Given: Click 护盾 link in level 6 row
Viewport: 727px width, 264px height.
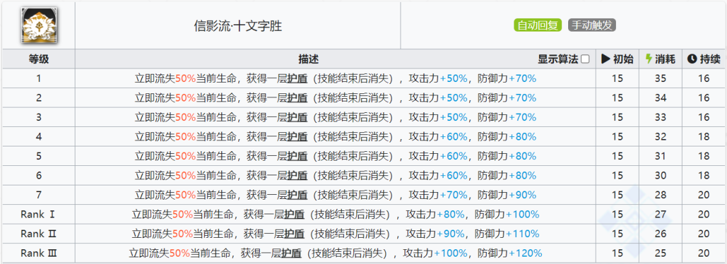Looking at the screenshot, I should (x=297, y=176).
